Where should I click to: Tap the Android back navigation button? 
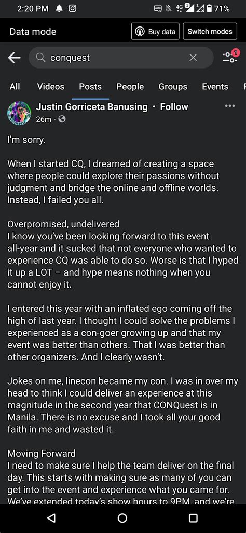click(x=51, y=518)
